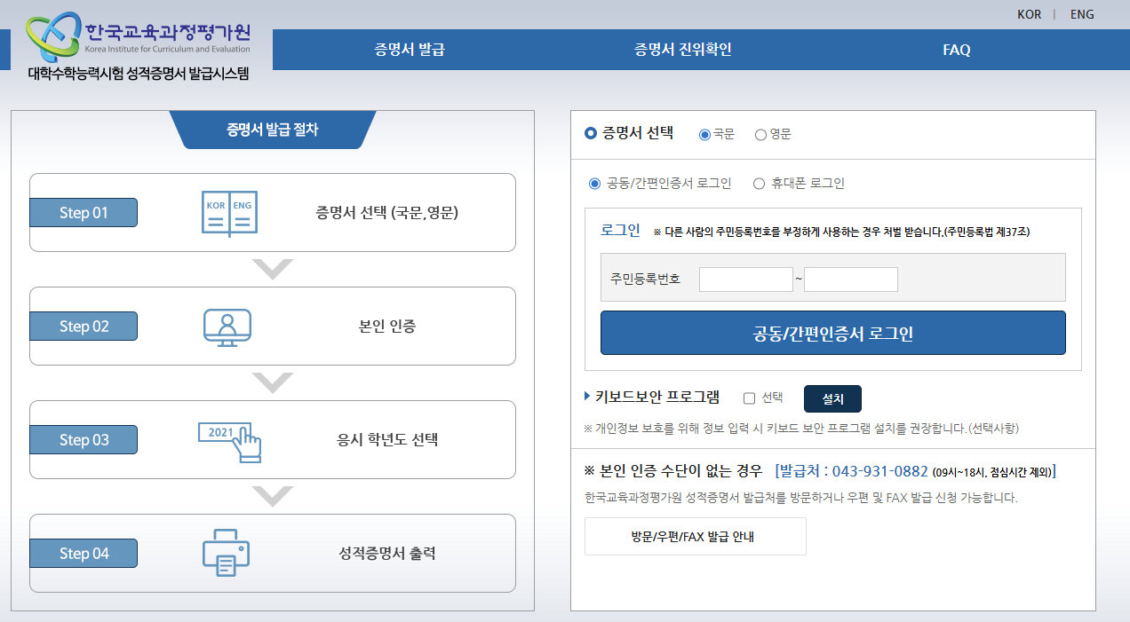Click the first 주민등록번호 input field
Screen dimensions: 1130x622
coord(745,278)
